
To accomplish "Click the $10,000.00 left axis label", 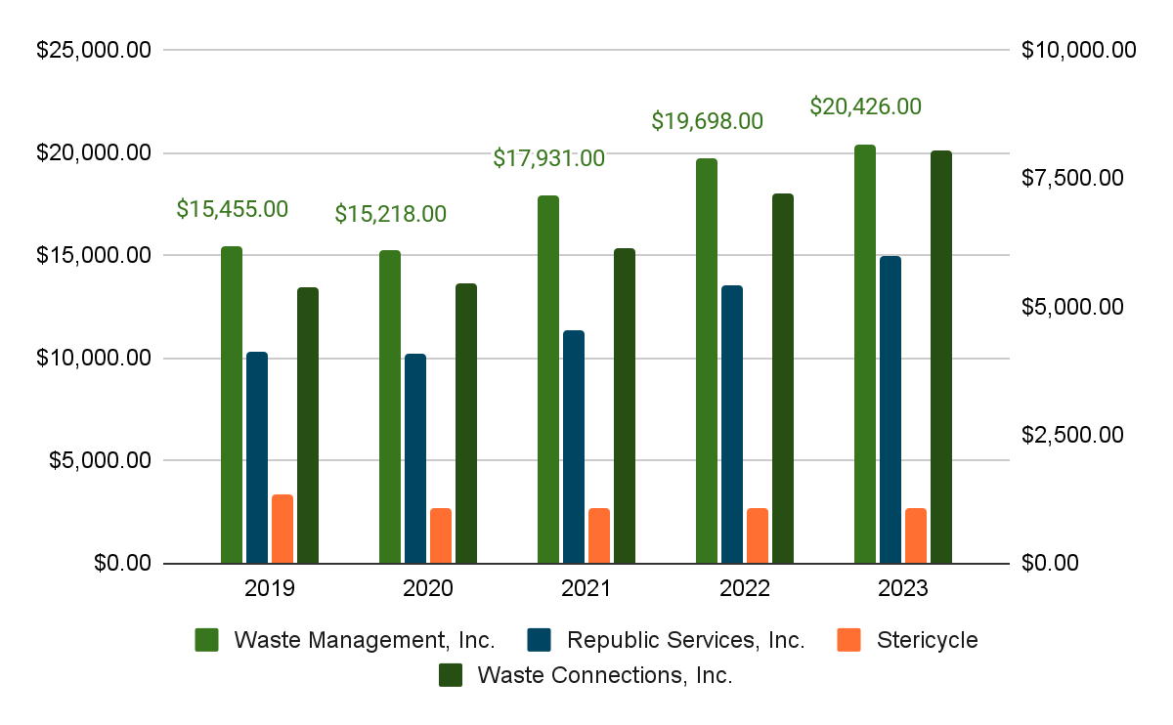I will (x=93, y=358).
